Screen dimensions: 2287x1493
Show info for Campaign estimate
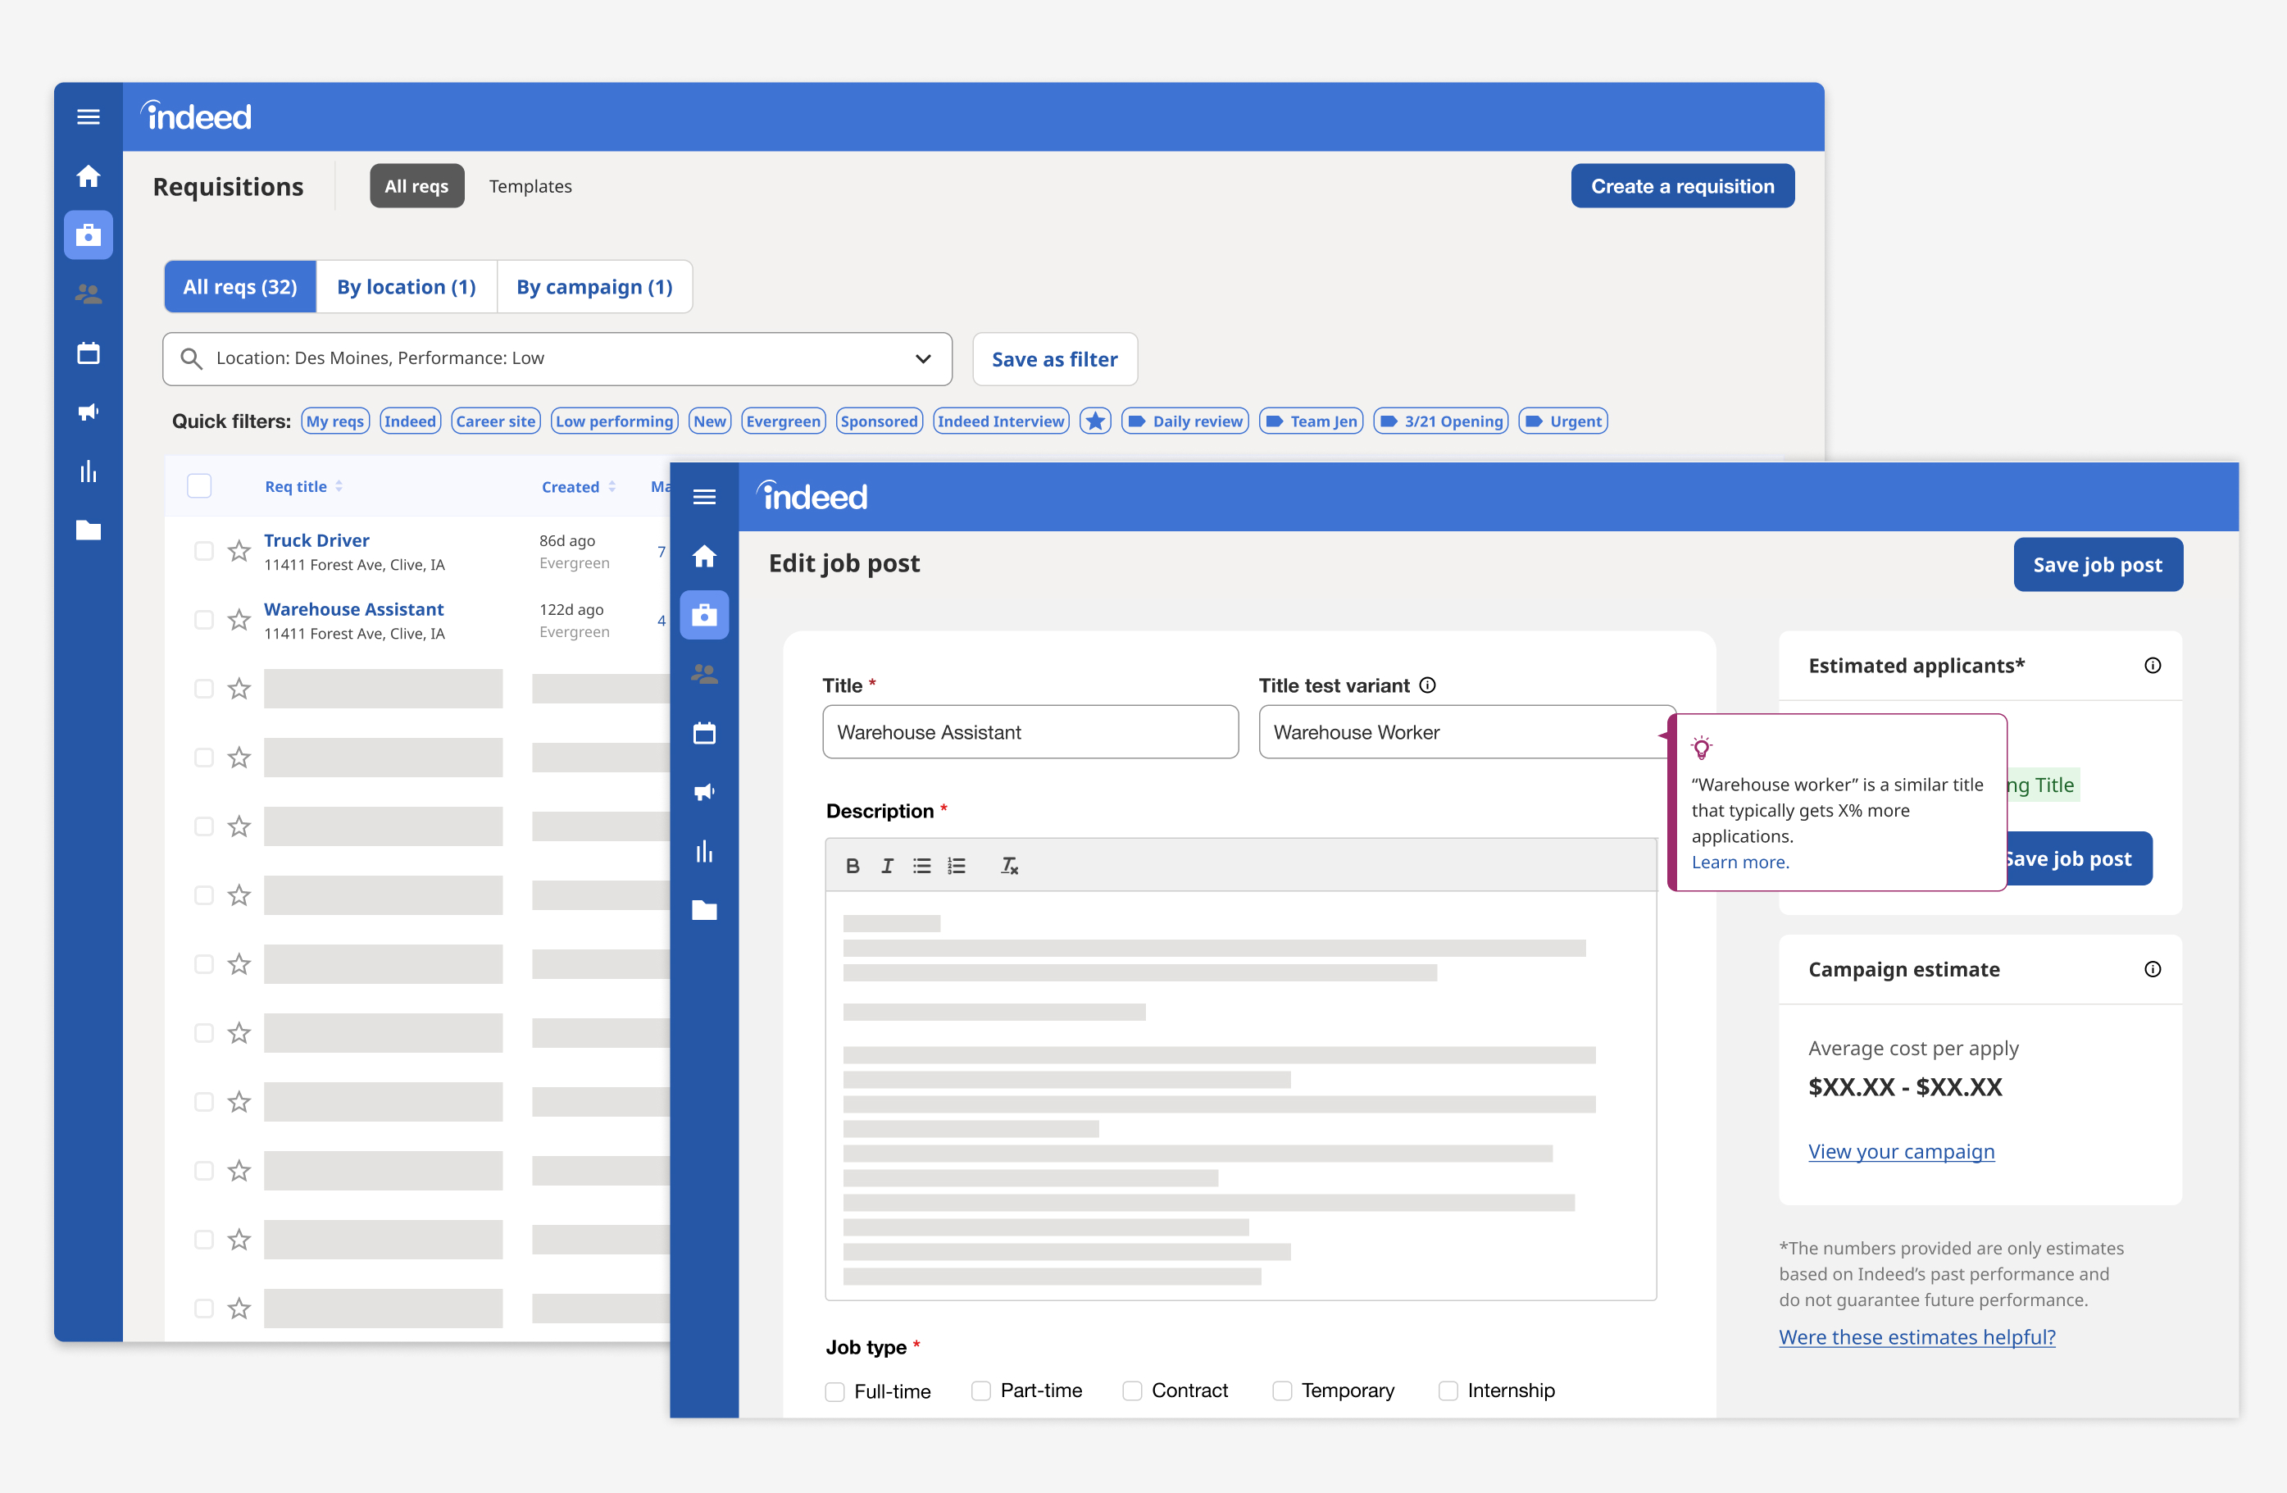[x=2153, y=969]
